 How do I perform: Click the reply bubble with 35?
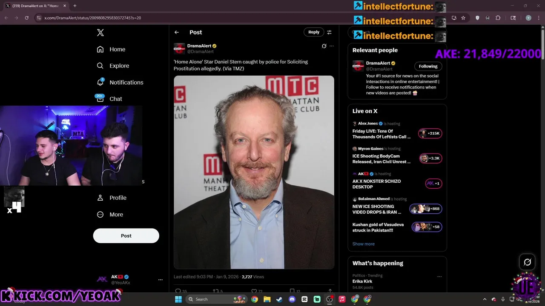181,291
